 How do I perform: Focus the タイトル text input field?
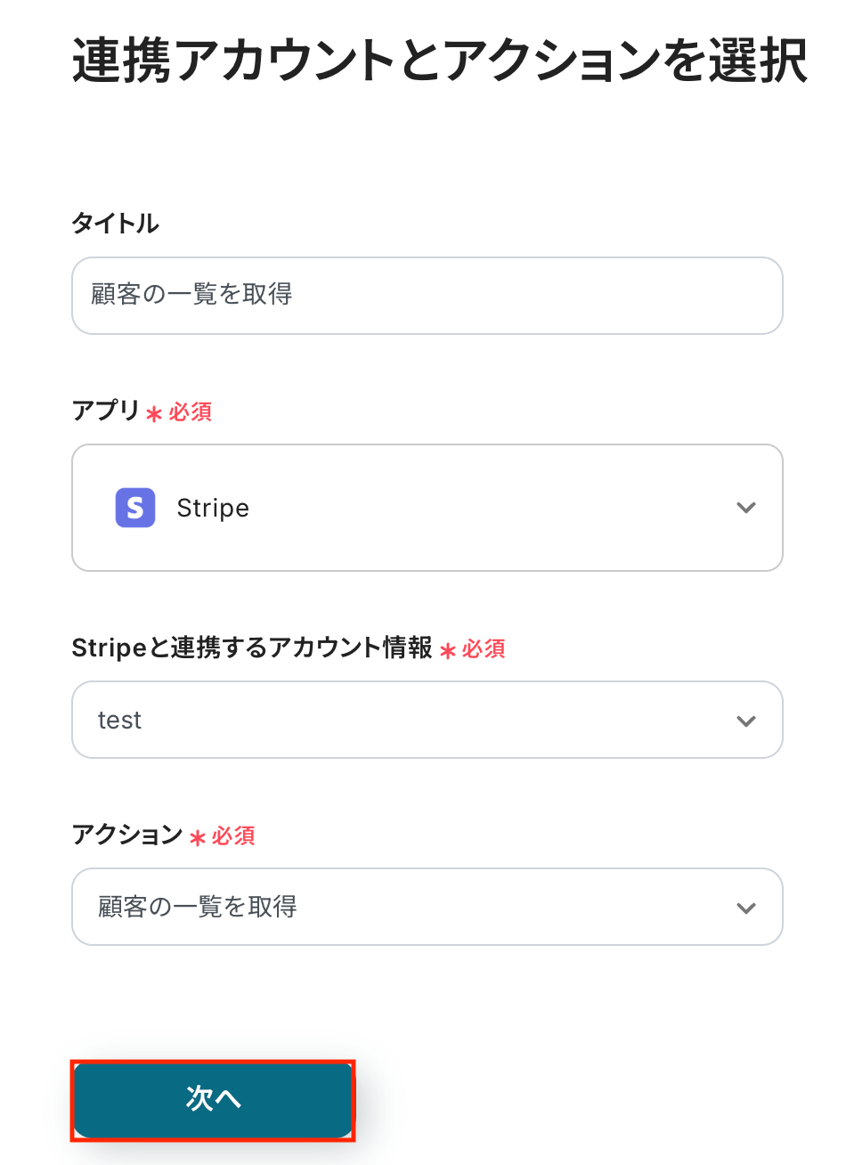point(427,296)
